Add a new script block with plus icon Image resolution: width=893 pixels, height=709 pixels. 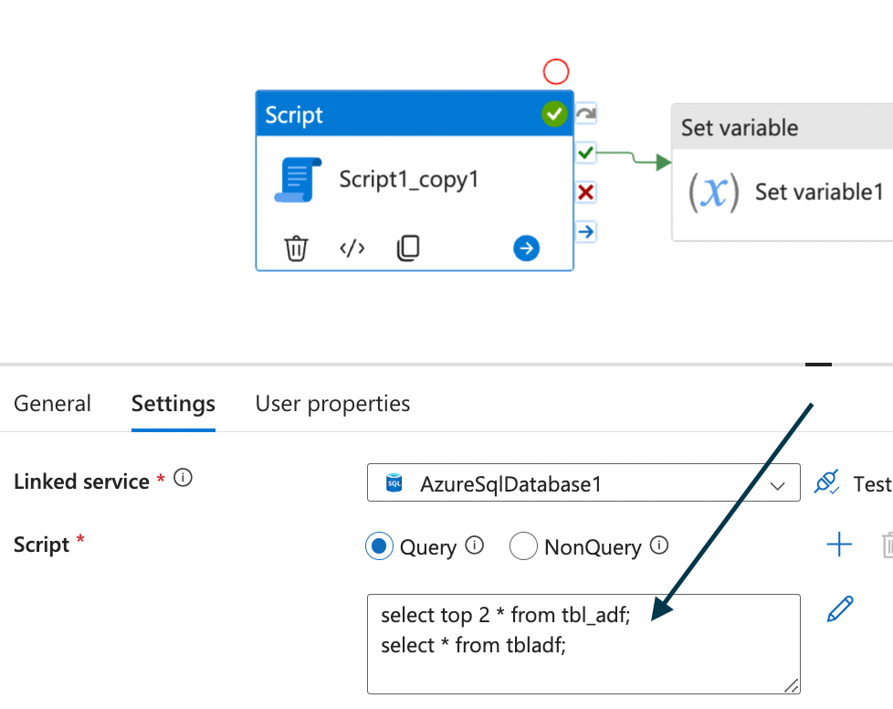[x=839, y=545]
